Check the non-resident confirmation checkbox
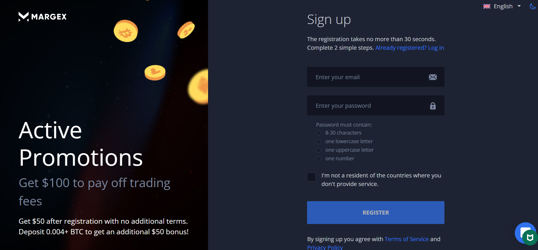The image size is (538, 250). (x=311, y=177)
